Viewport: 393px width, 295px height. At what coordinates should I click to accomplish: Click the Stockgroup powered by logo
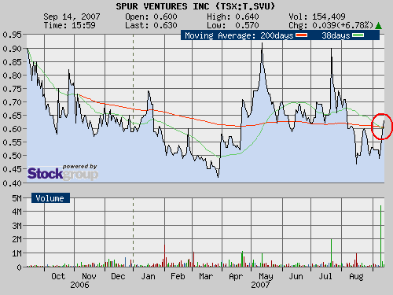(63, 172)
